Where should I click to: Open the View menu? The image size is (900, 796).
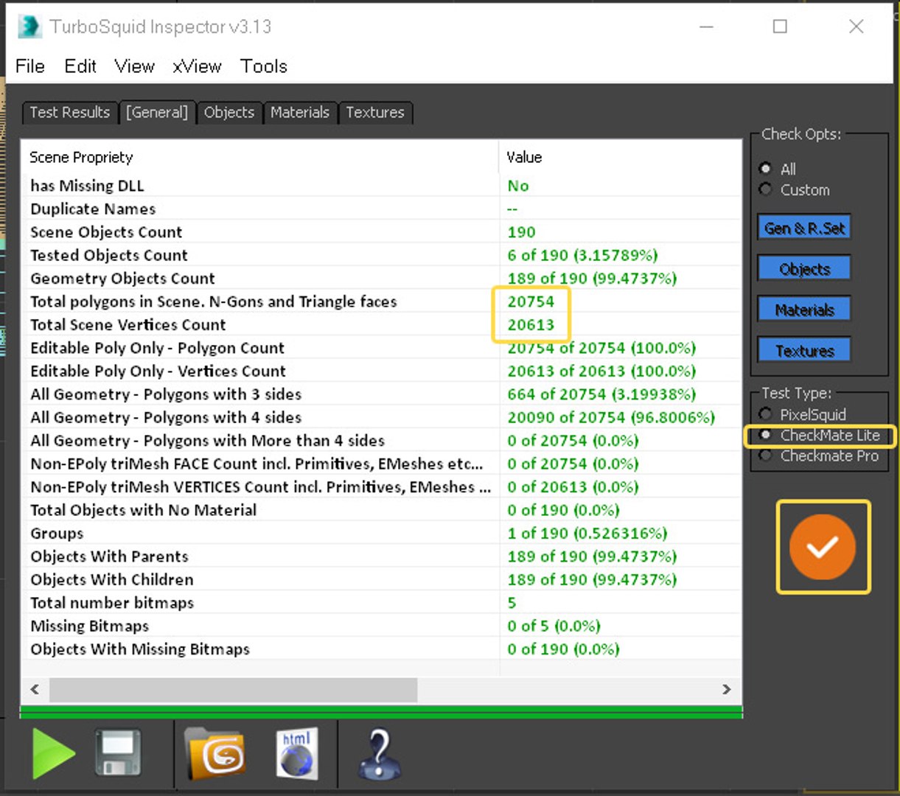(x=134, y=66)
